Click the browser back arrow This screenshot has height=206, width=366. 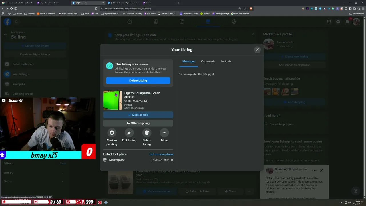3,9
